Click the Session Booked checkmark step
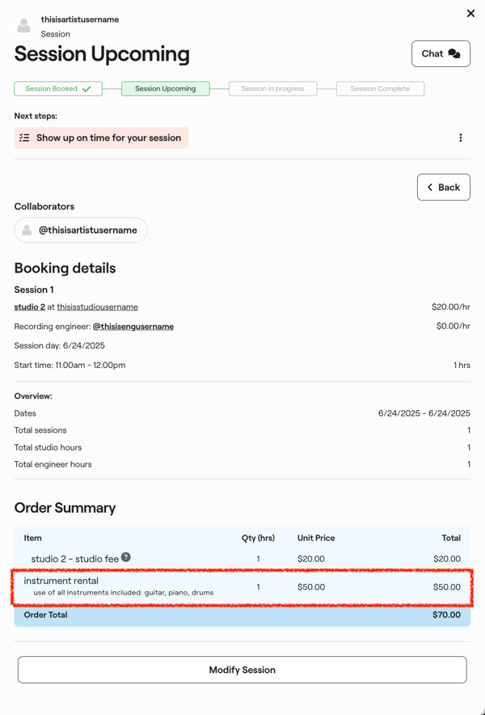 tap(58, 89)
